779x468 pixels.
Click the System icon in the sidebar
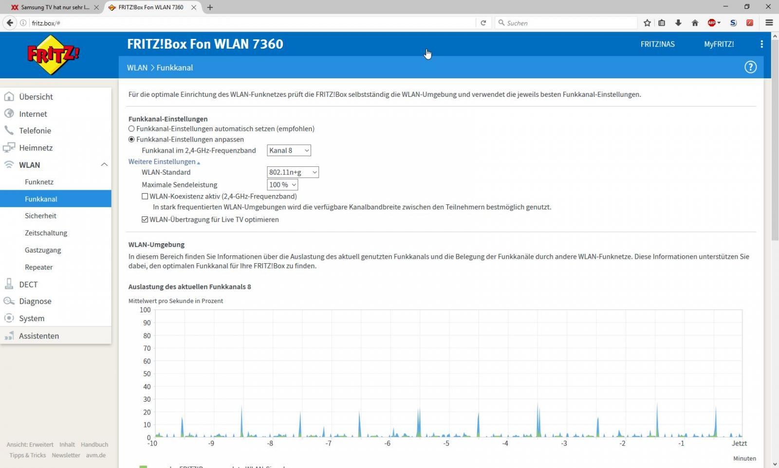(x=9, y=318)
